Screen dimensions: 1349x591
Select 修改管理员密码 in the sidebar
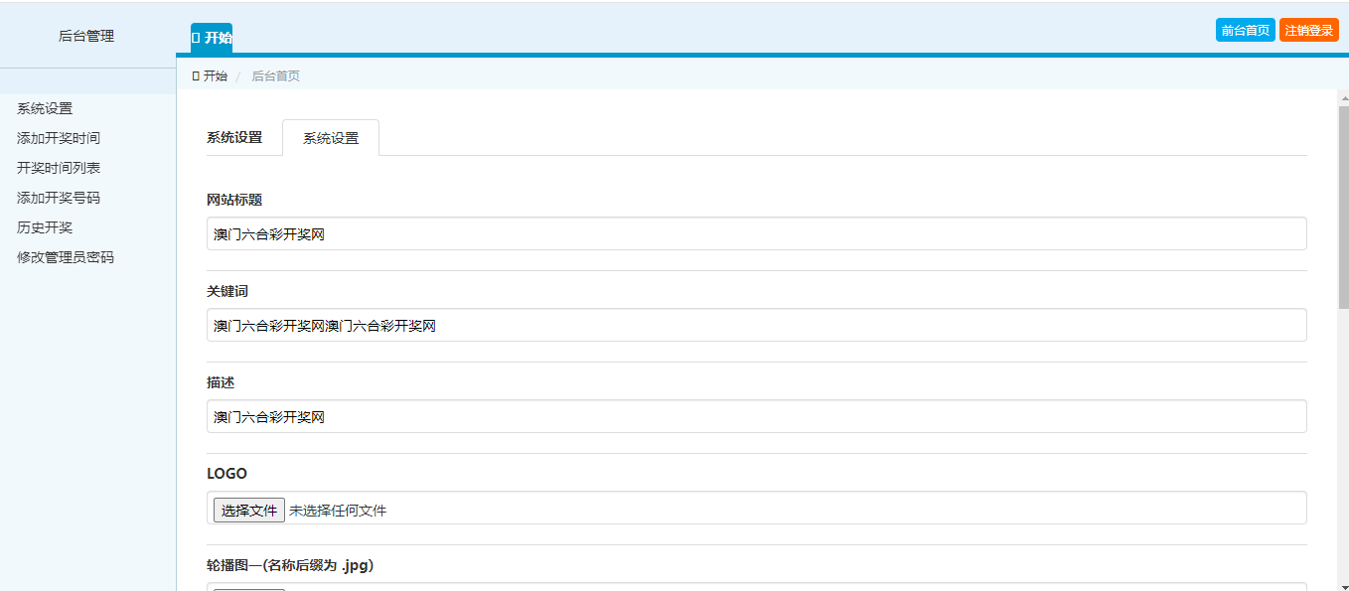[66, 257]
